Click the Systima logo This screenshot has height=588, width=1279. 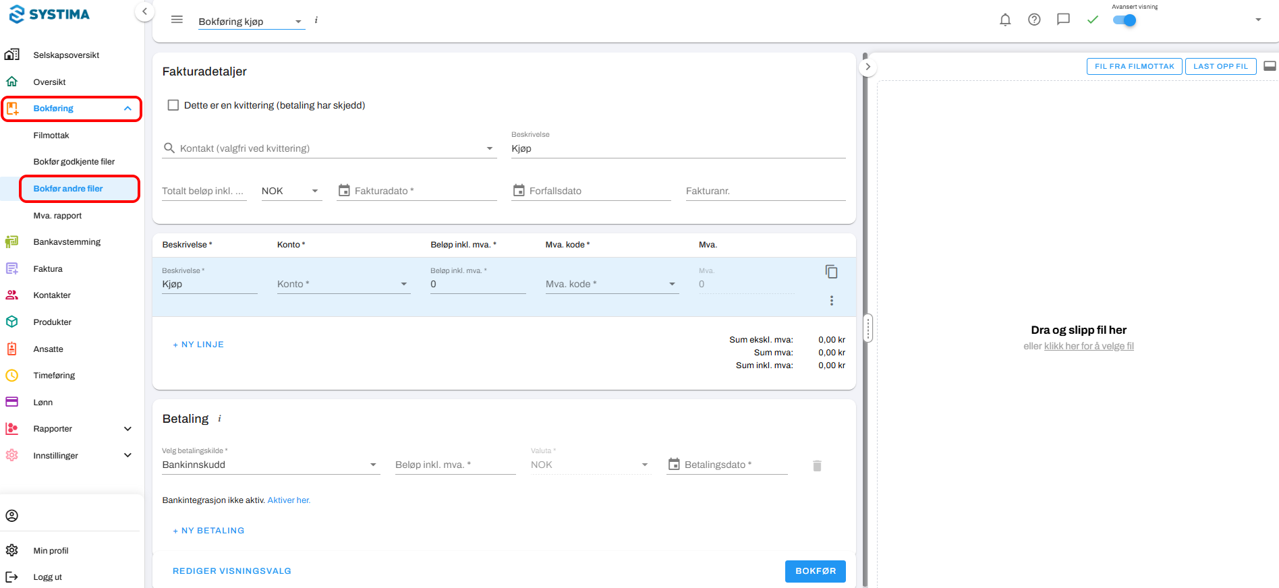tap(49, 14)
